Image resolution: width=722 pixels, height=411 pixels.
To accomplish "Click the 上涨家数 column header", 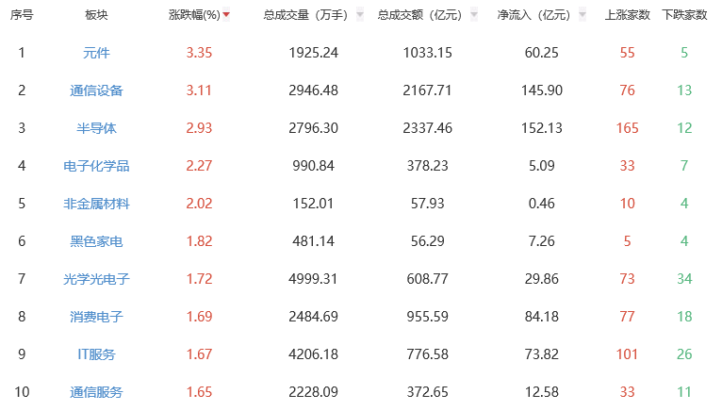I will coord(627,15).
